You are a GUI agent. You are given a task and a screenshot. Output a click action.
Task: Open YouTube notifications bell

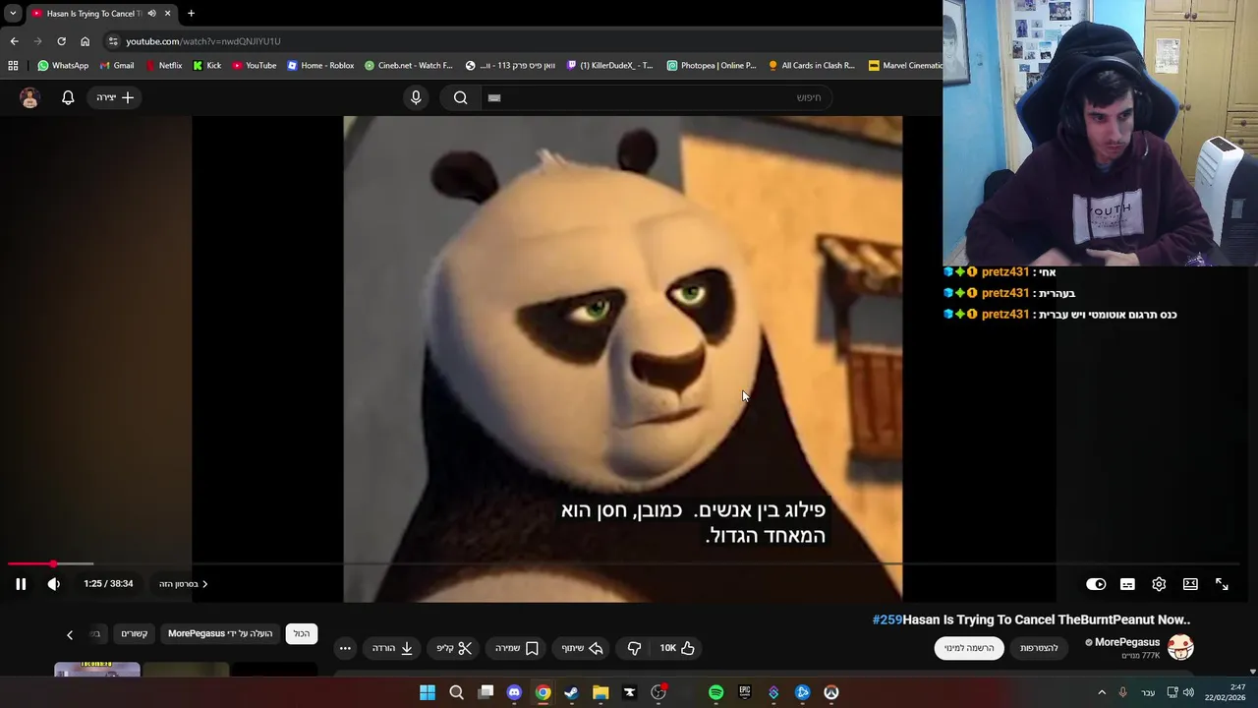point(68,97)
